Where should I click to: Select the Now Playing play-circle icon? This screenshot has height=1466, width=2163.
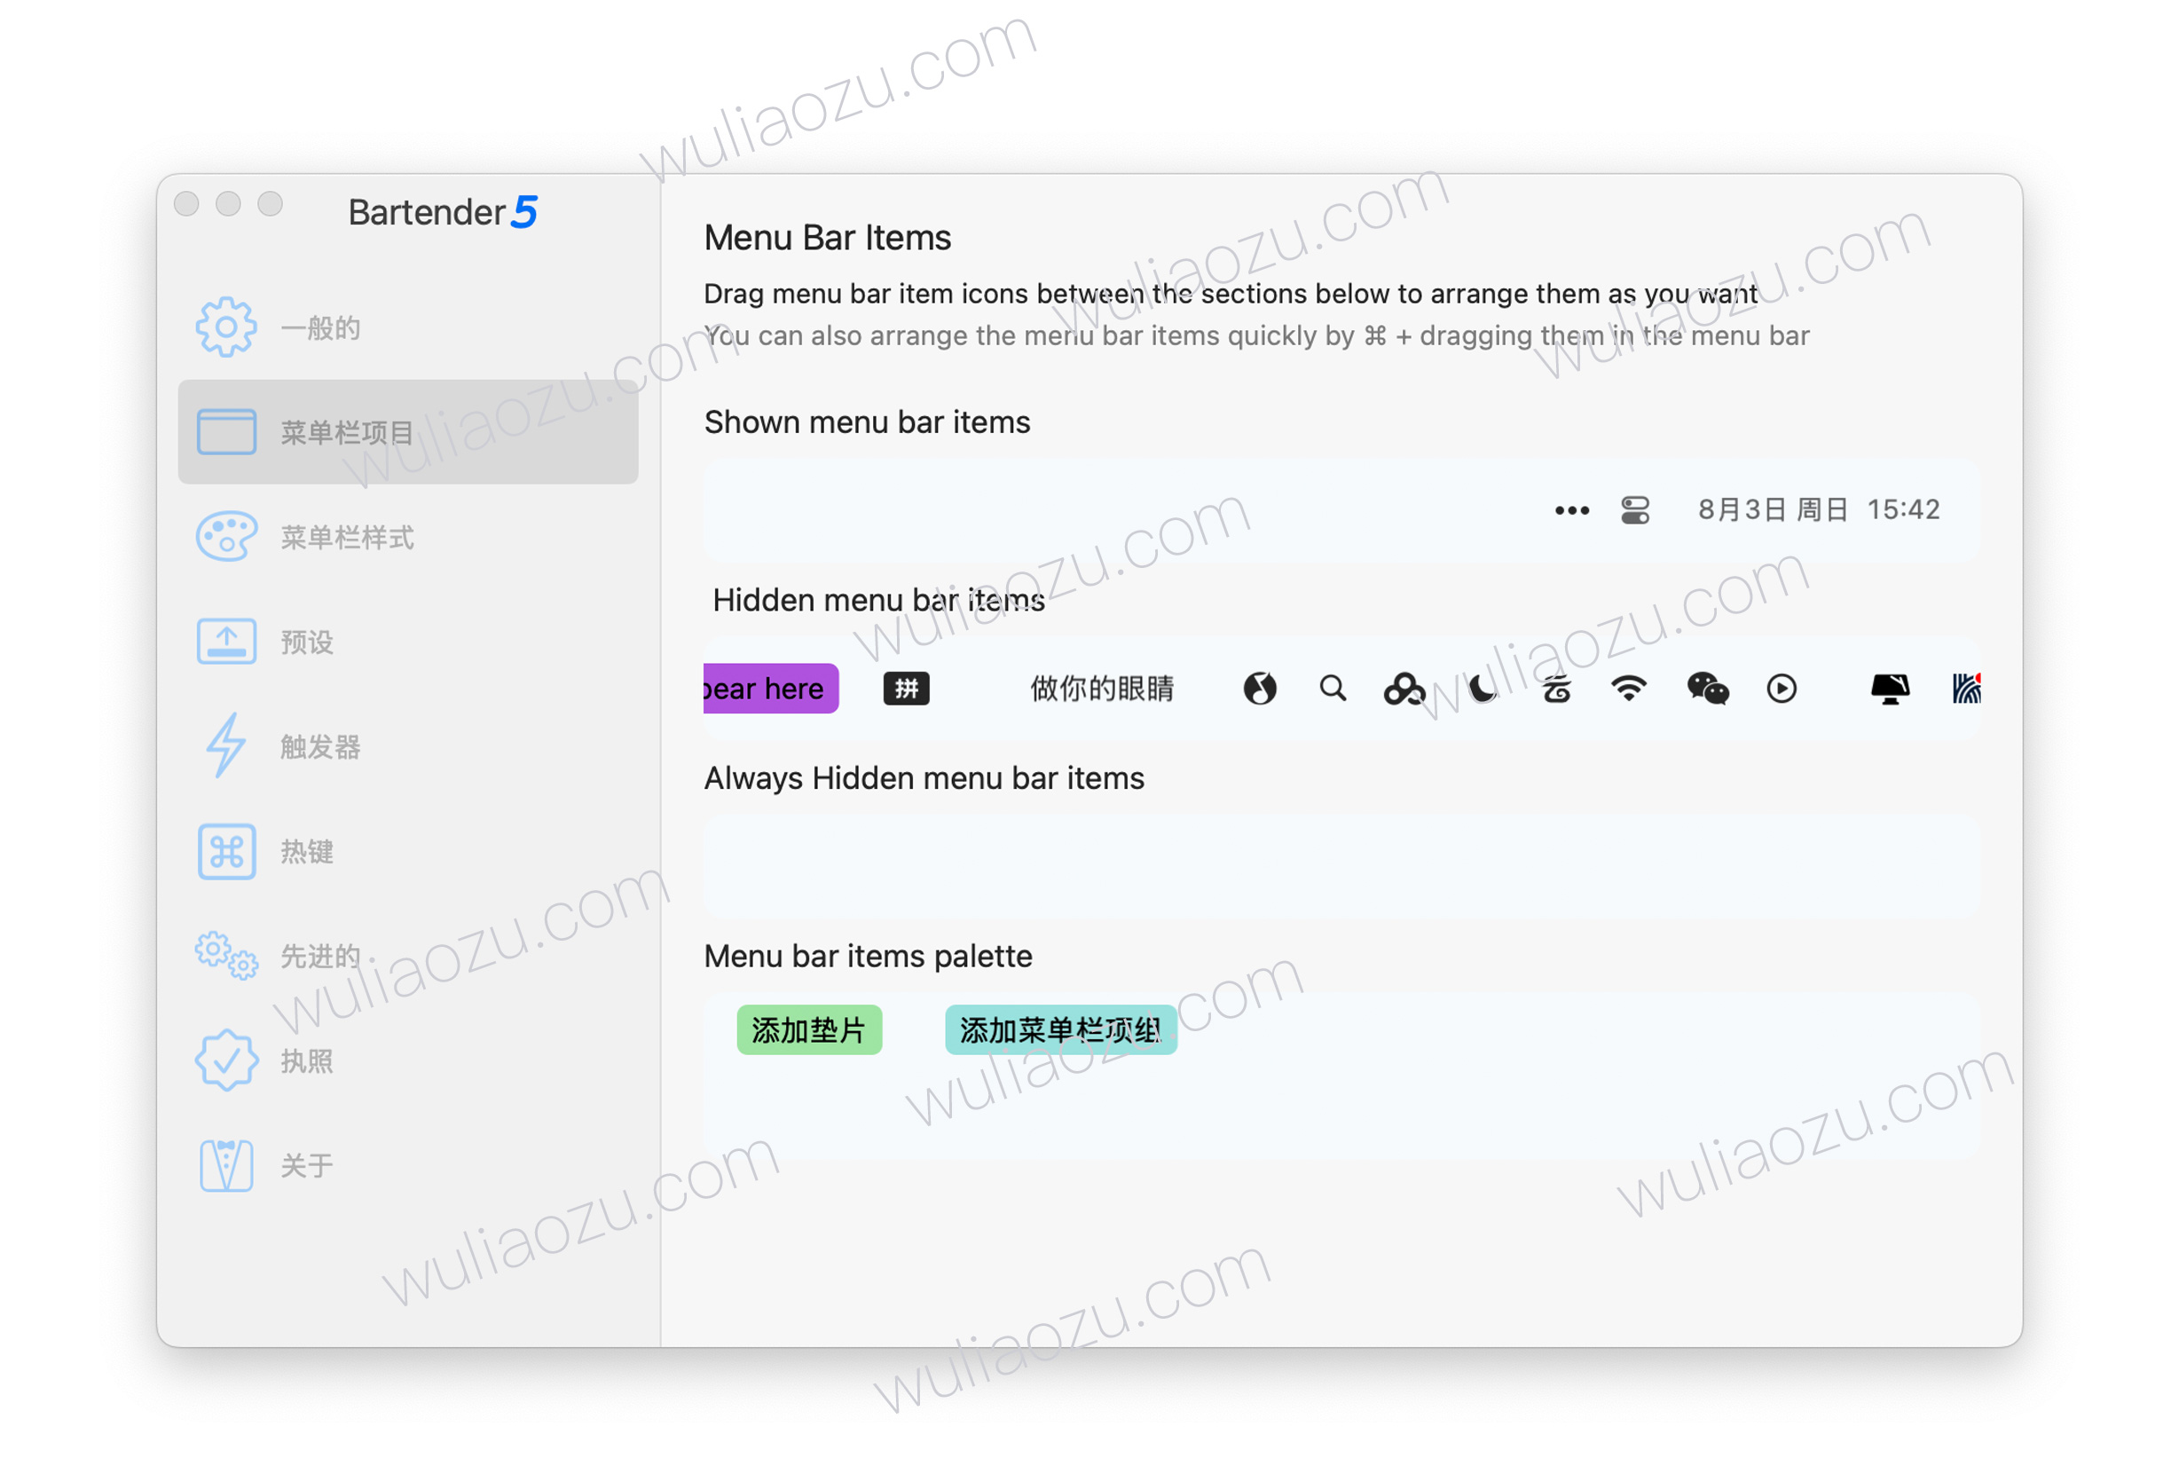(x=1782, y=689)
